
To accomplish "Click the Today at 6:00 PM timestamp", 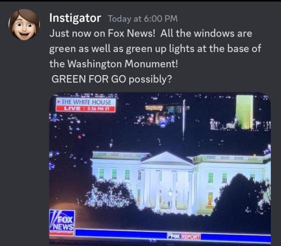I will (x=143, y=18).
